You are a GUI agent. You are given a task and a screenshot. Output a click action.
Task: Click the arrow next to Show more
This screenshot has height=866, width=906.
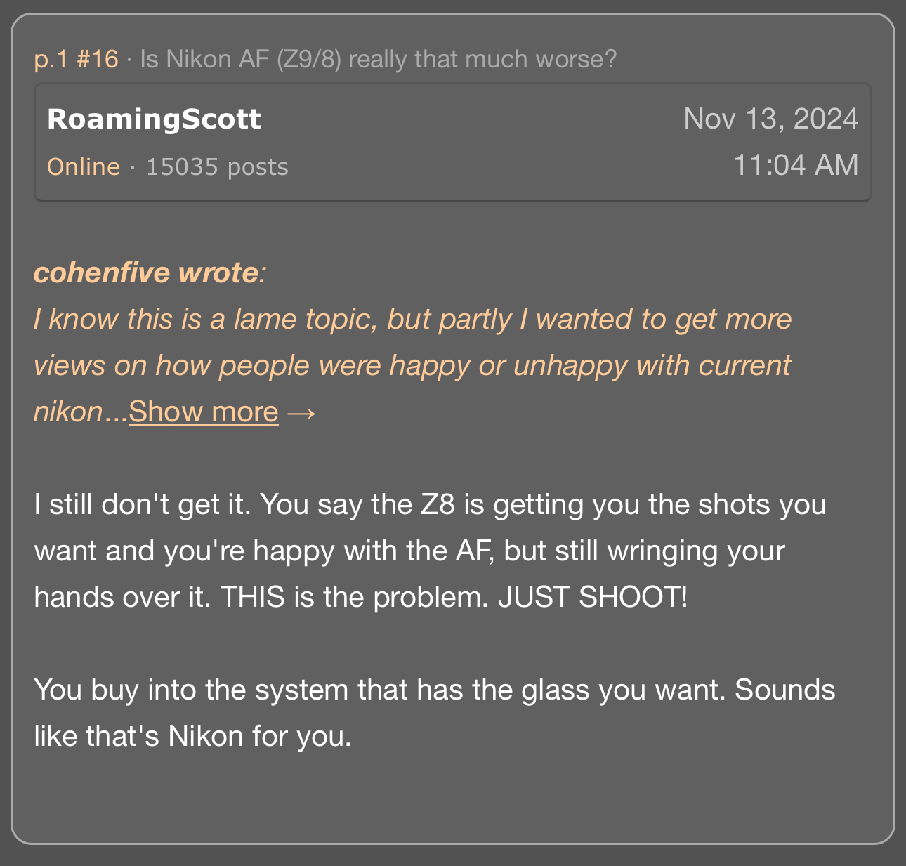[x=301, y=412]
